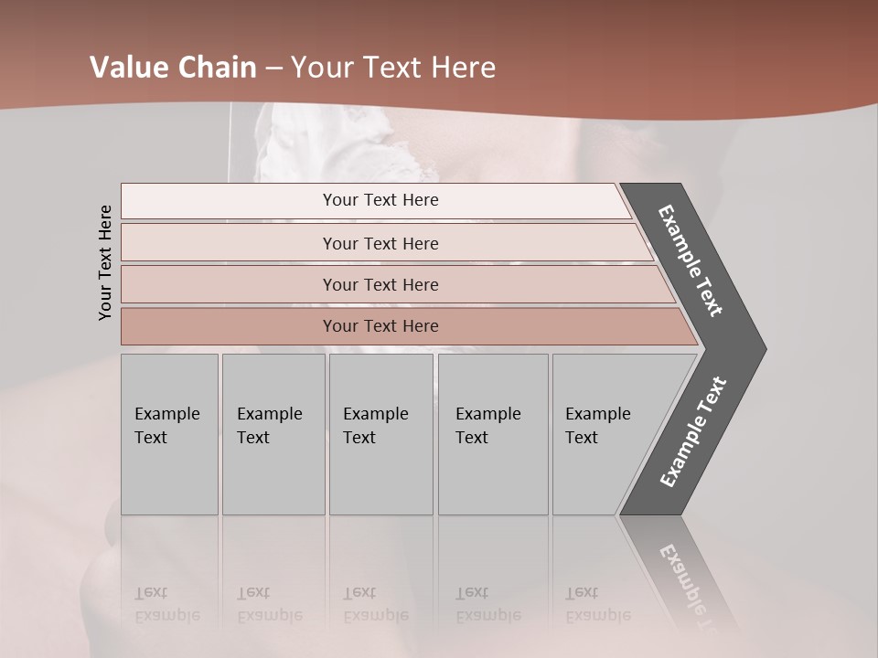Select the middle "Example Text" box
Viewport: 878px width, 658px height.
(380, 434)
